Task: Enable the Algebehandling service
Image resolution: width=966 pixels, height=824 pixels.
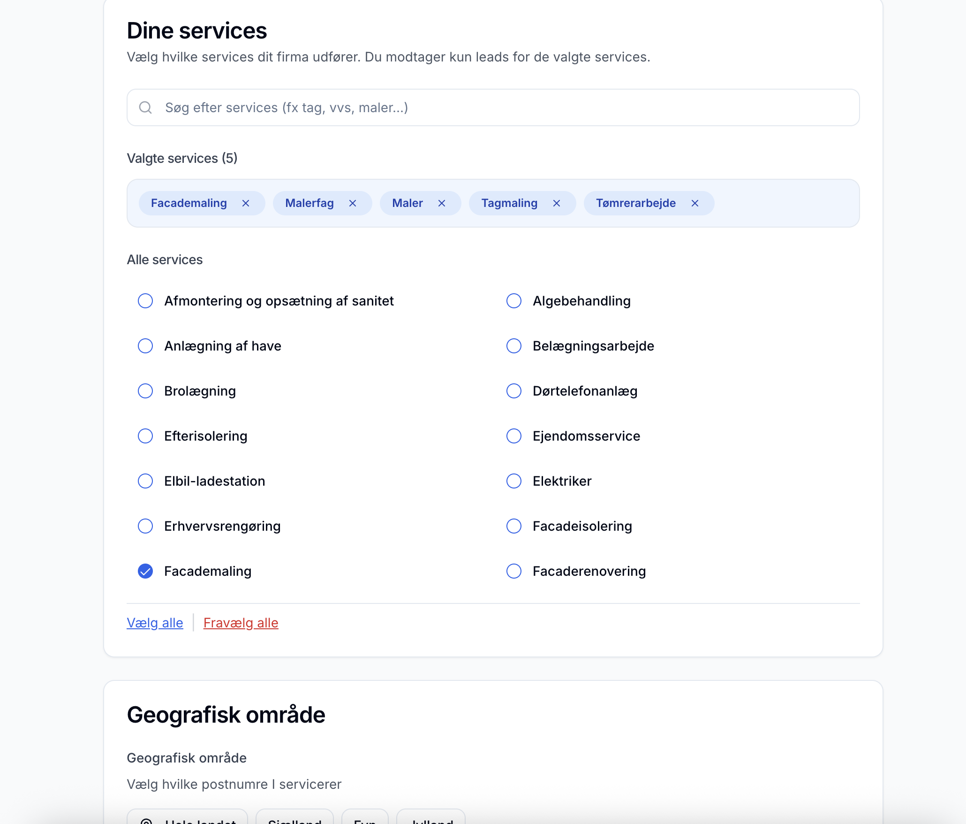Action: 514,301
